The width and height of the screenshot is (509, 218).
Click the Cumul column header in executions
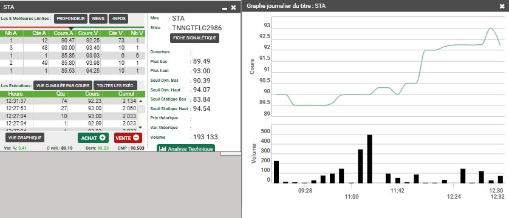tap(123, 94)
